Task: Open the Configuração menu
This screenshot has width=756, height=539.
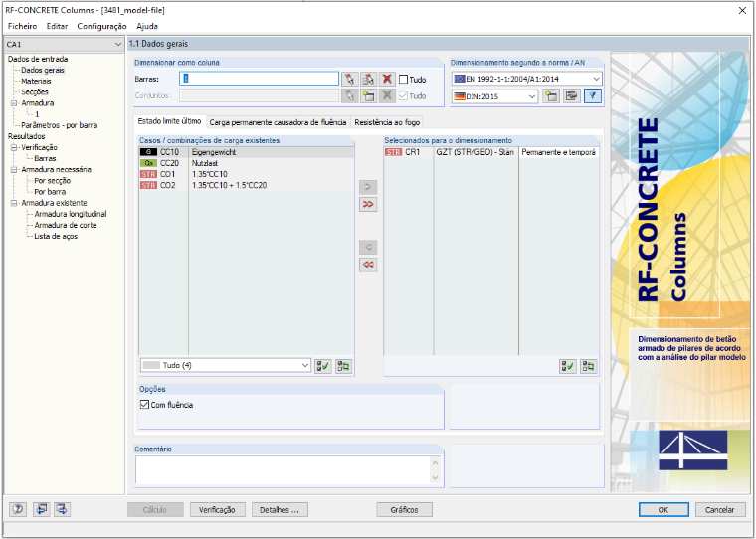Action: [101, 26]
